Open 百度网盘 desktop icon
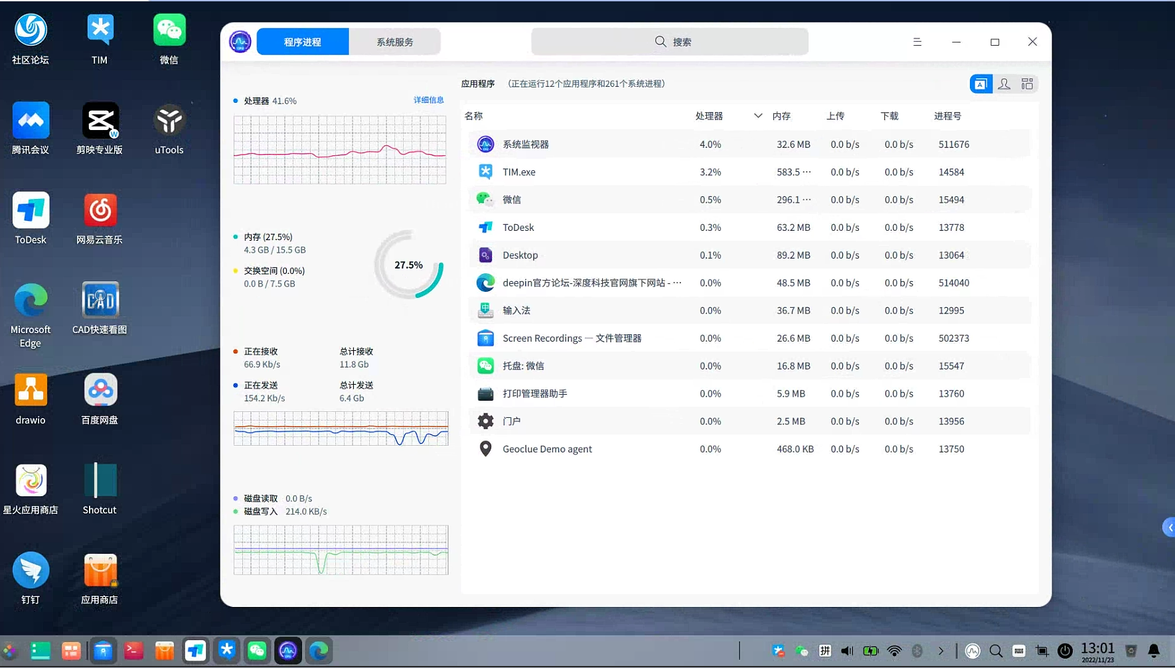1175x668 pixels. pos(100,398)
